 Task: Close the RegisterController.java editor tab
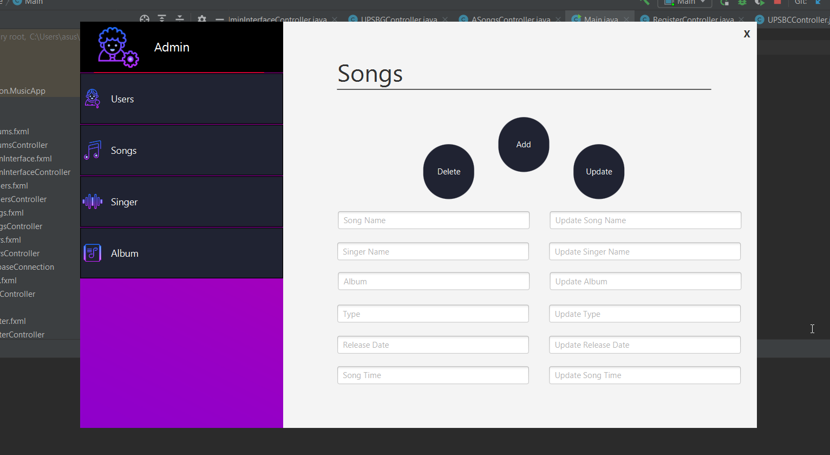(741, 19)
